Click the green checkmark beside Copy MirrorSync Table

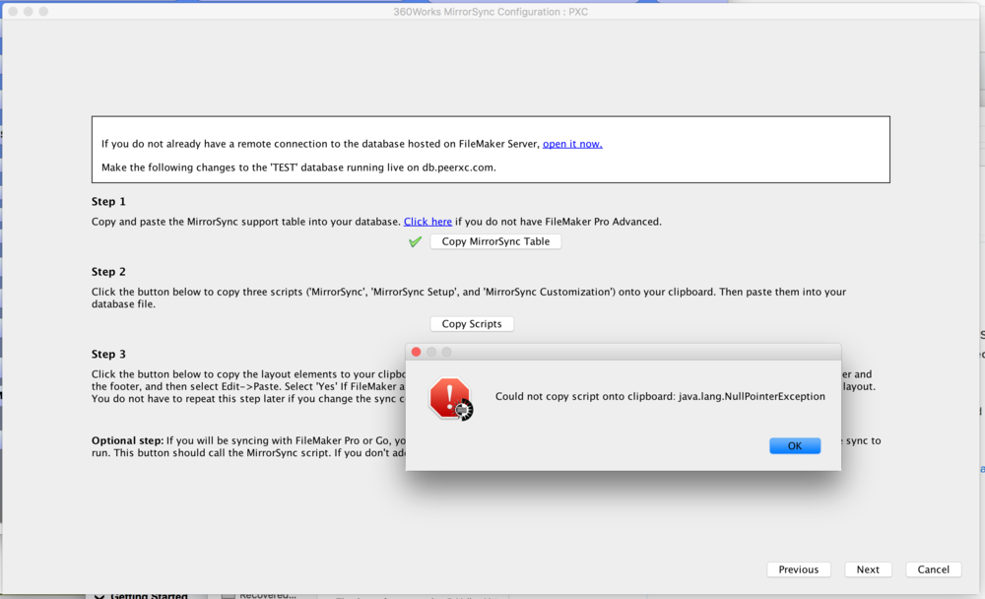point(415,241)
